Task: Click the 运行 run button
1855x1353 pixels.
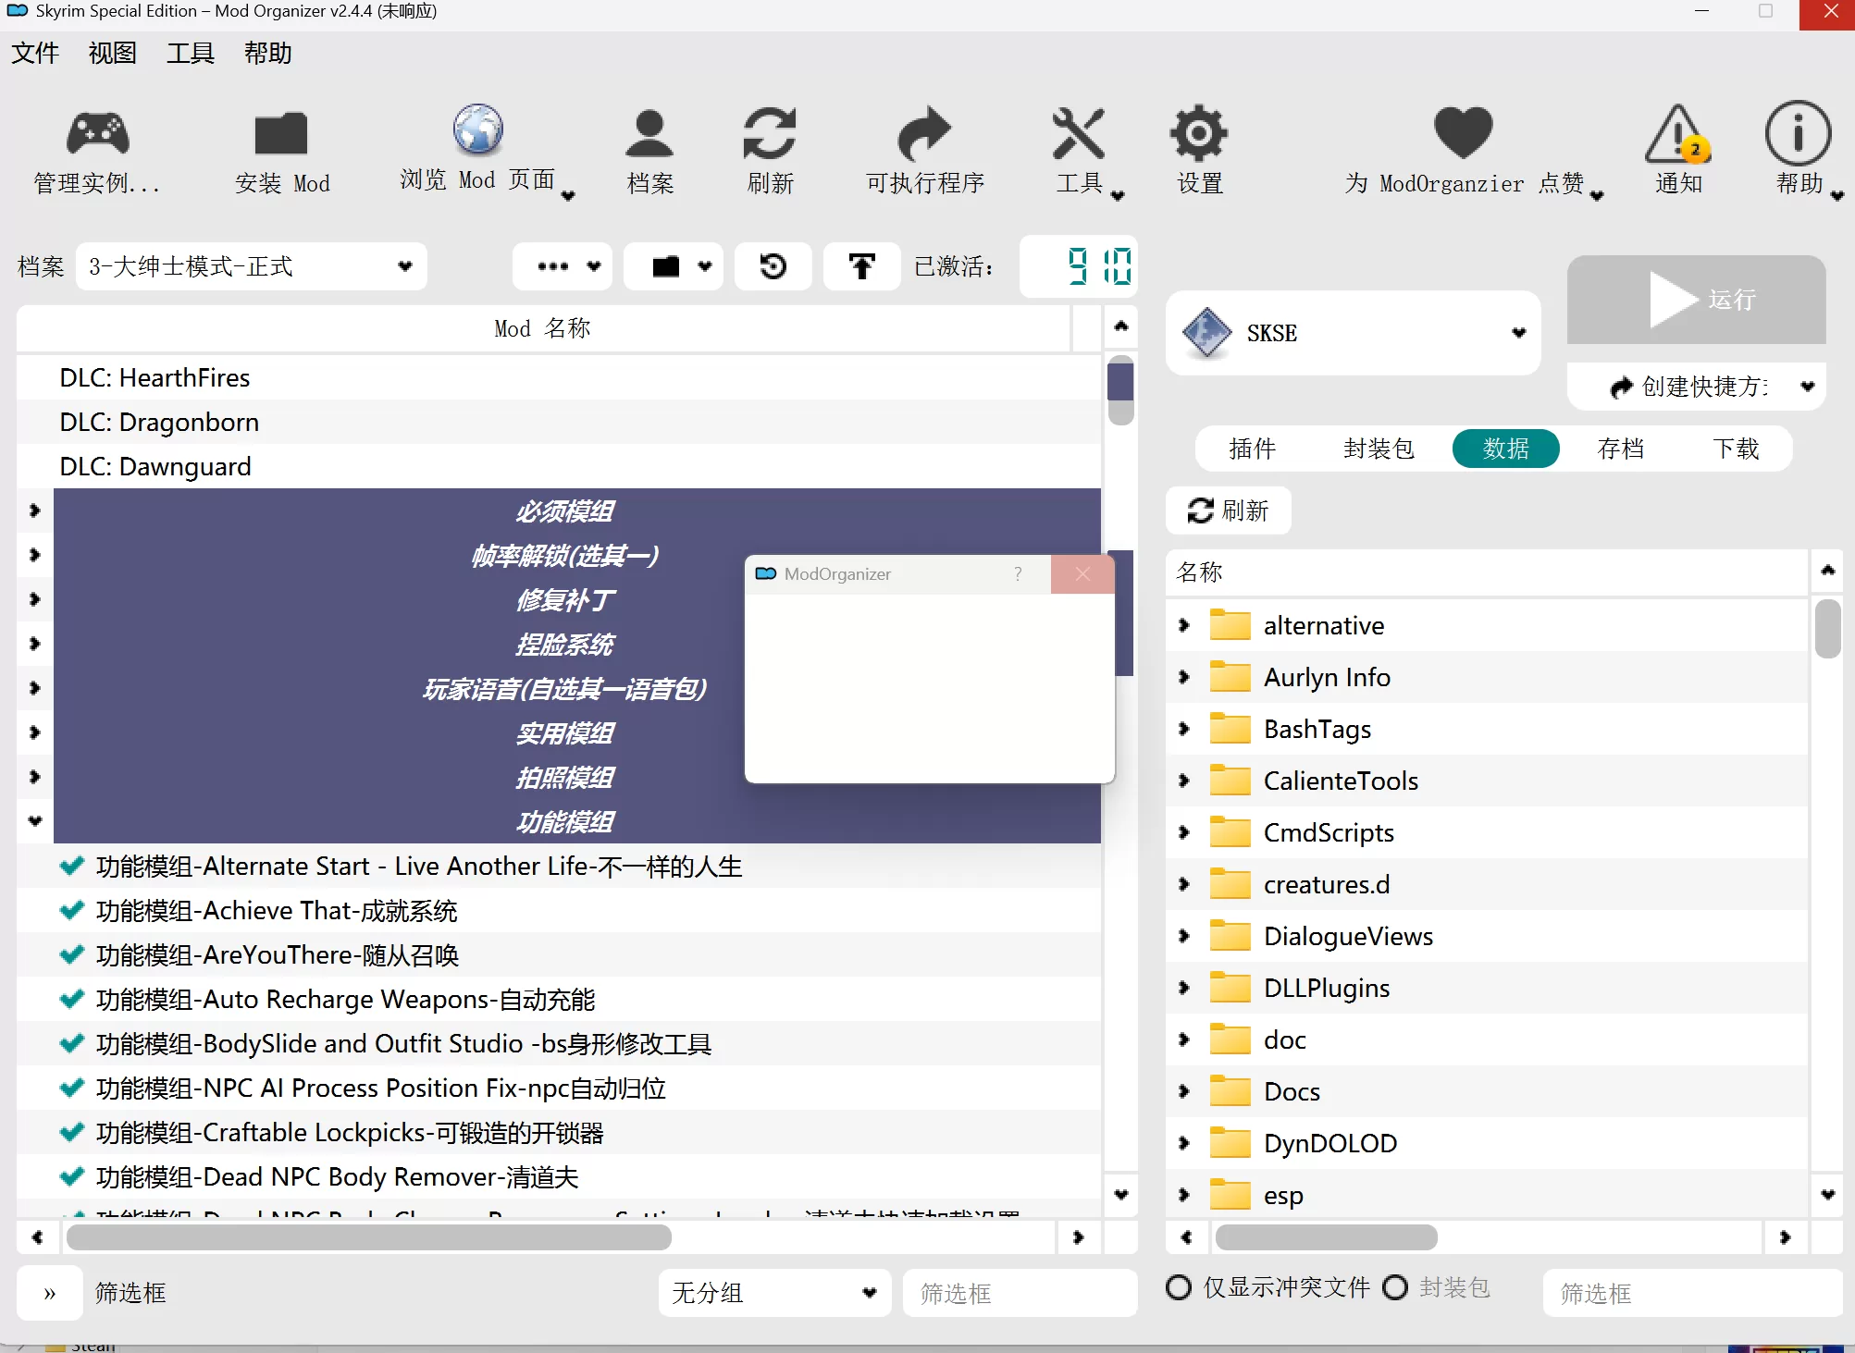Action: 1696,299
